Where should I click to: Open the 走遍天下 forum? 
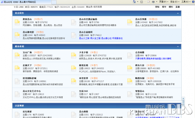pyautogui.click(x=27, y=65)
